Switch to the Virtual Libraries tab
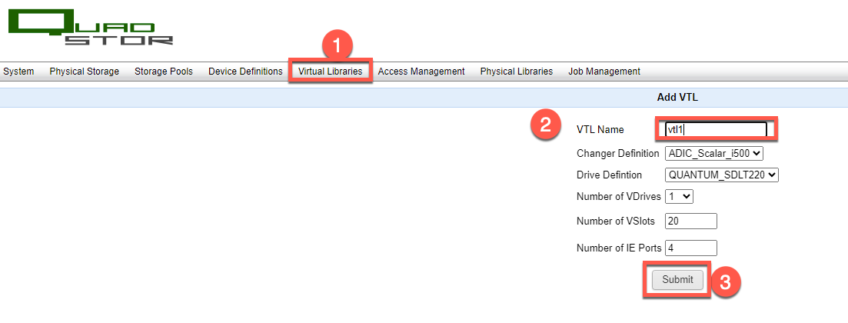 pos(330,72)
